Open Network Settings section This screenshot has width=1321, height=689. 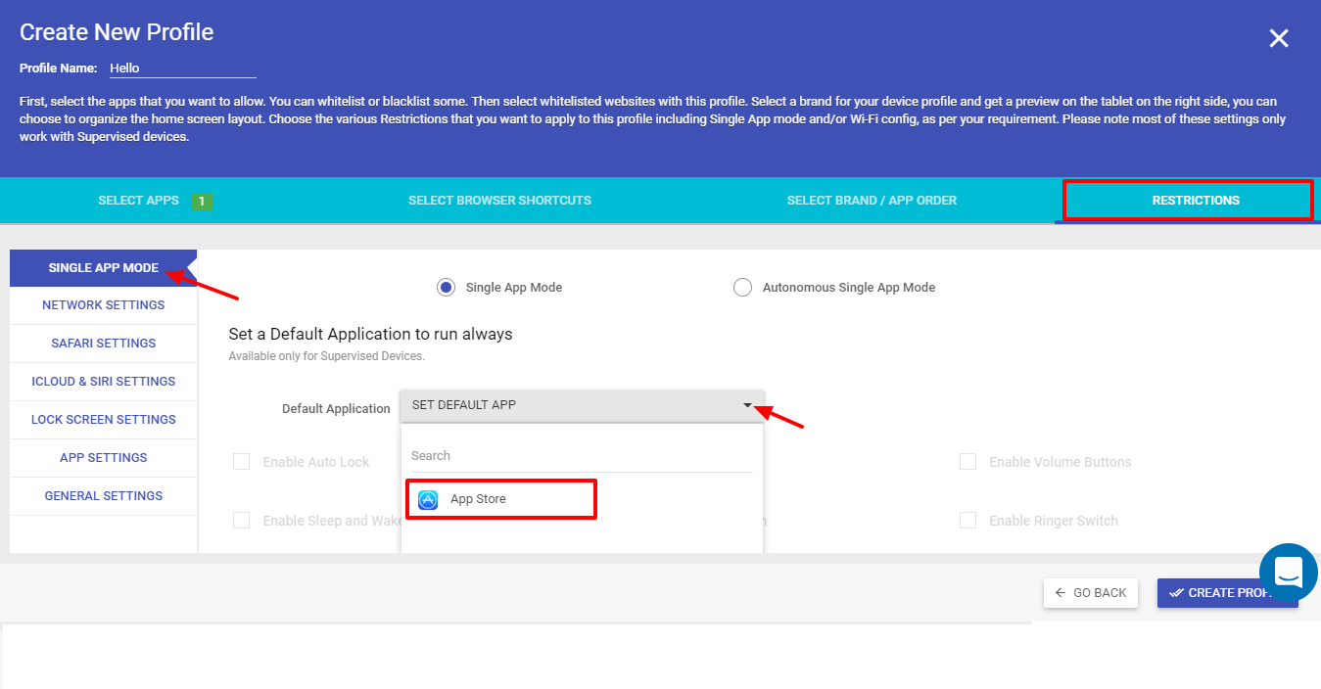[x=103, y=305]
